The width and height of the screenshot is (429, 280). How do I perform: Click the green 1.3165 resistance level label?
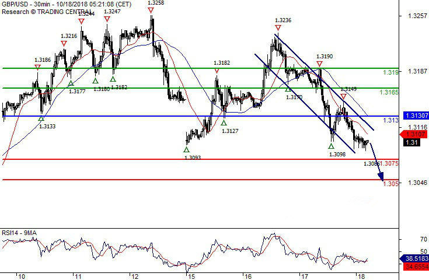pyautogui.click(x=389, y=92)
